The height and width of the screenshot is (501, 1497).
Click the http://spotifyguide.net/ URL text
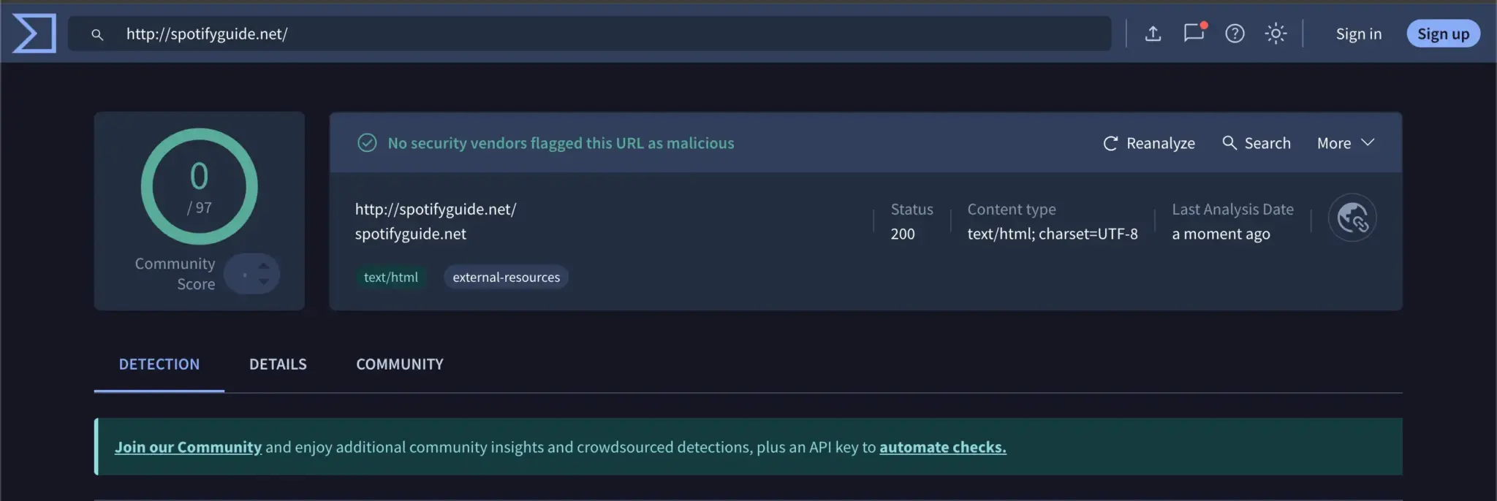point(436,209)
